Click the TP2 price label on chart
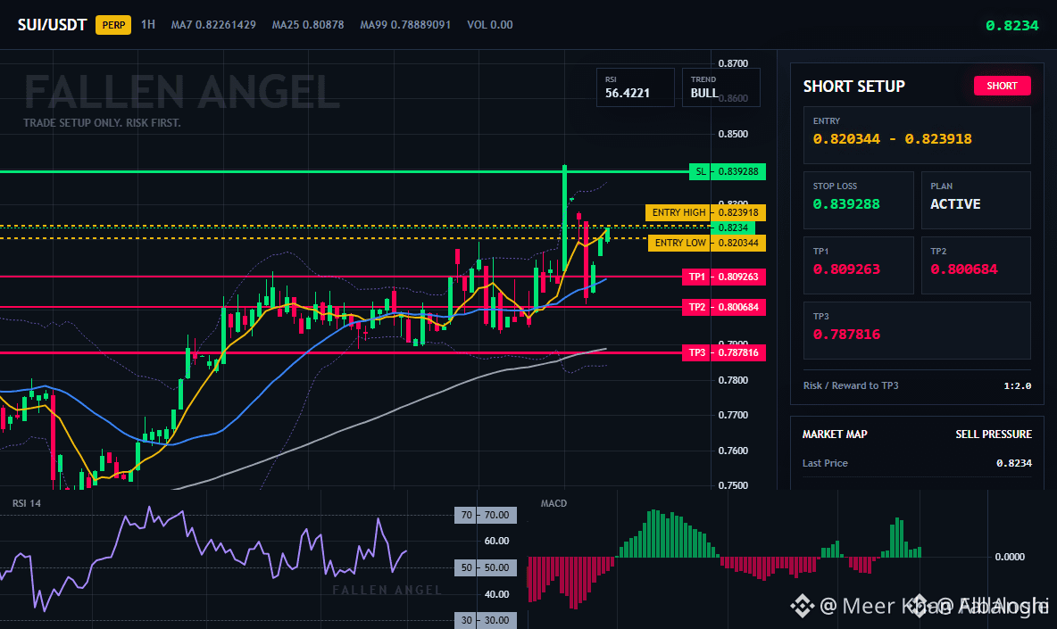The image size is (1057, 629). (724, 307)
